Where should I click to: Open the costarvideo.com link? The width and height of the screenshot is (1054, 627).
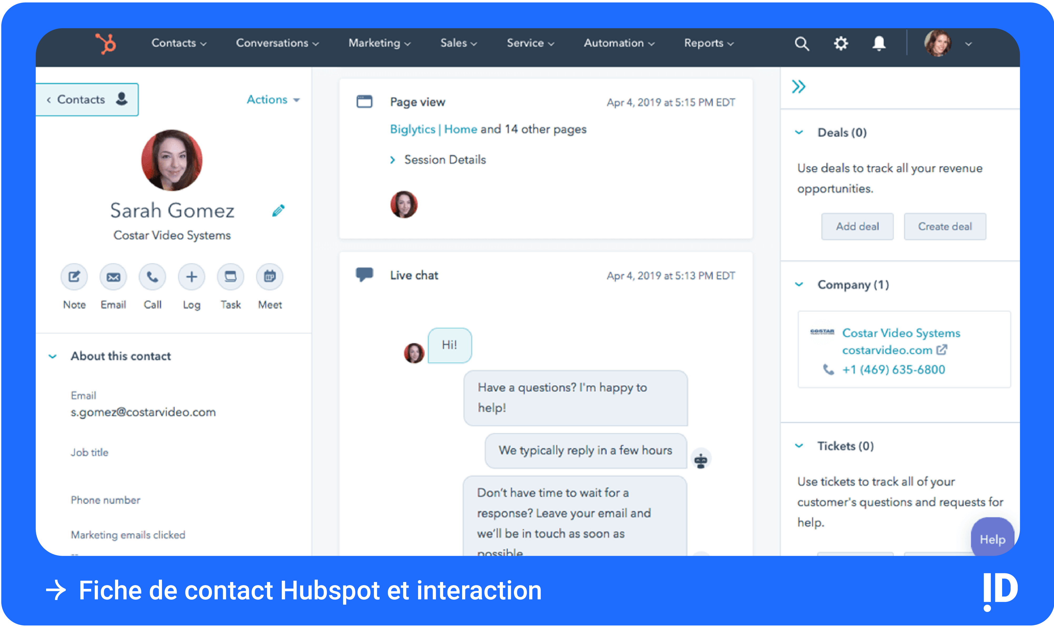coord(887,350)
